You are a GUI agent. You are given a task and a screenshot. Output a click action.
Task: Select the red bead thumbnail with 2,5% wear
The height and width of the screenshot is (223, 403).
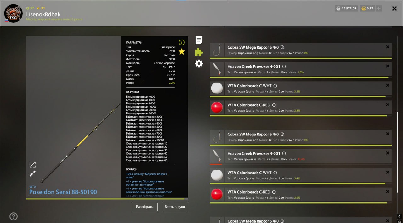[x=217, y=194]
